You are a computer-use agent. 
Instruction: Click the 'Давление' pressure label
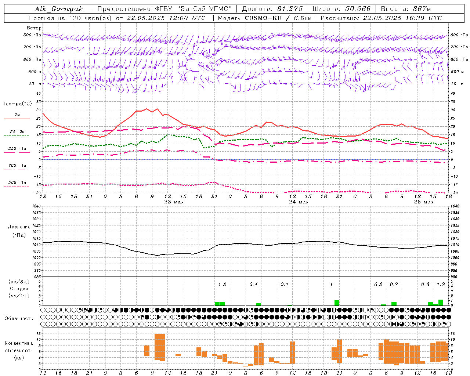pyautogui.click(x=19, y=227)
